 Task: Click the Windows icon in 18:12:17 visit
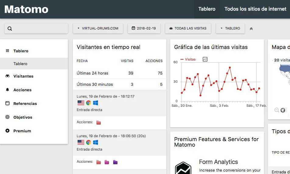coord(96,103)
